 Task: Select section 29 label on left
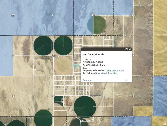tap(13, 56)
